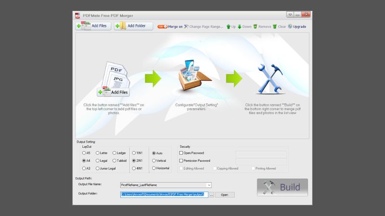This screenshot has height=216, width=385.
Task: Select Vertical orientation
Action: (x=154, y=161)
